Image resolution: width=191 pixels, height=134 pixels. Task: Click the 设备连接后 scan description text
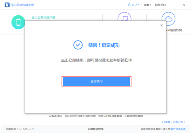[x=96, y=116]
